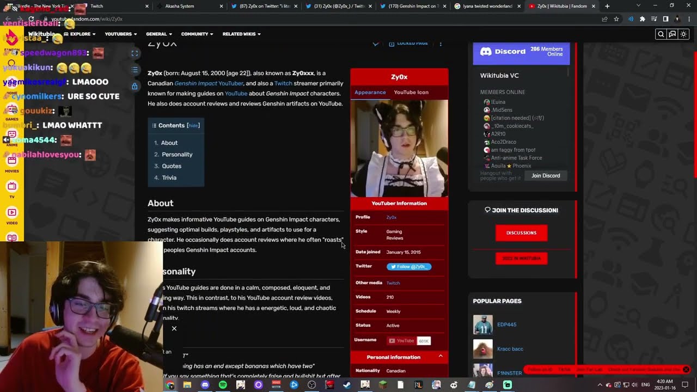Open Steam from the taskbar
Screen dimensions: 697x392
point(347,385)
